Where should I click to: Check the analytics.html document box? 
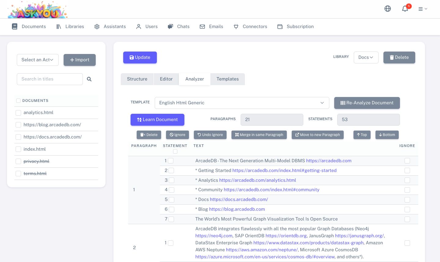(18, 113)
